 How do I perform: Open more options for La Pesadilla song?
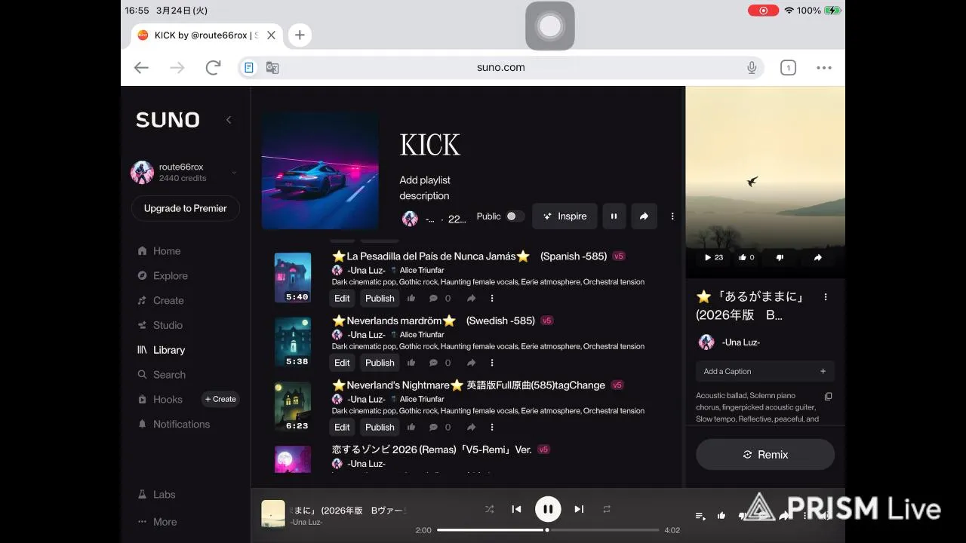(x=492, y=299)
